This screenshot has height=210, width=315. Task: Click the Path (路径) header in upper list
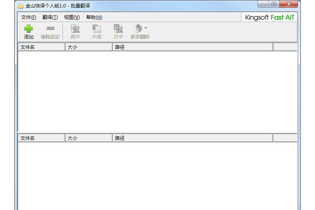(192, 47)
